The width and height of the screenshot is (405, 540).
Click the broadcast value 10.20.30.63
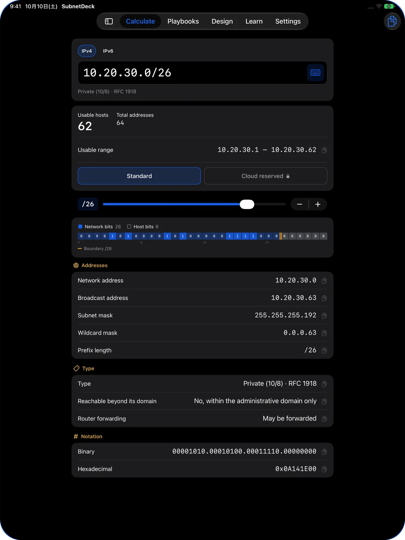[x=294, y=298]
